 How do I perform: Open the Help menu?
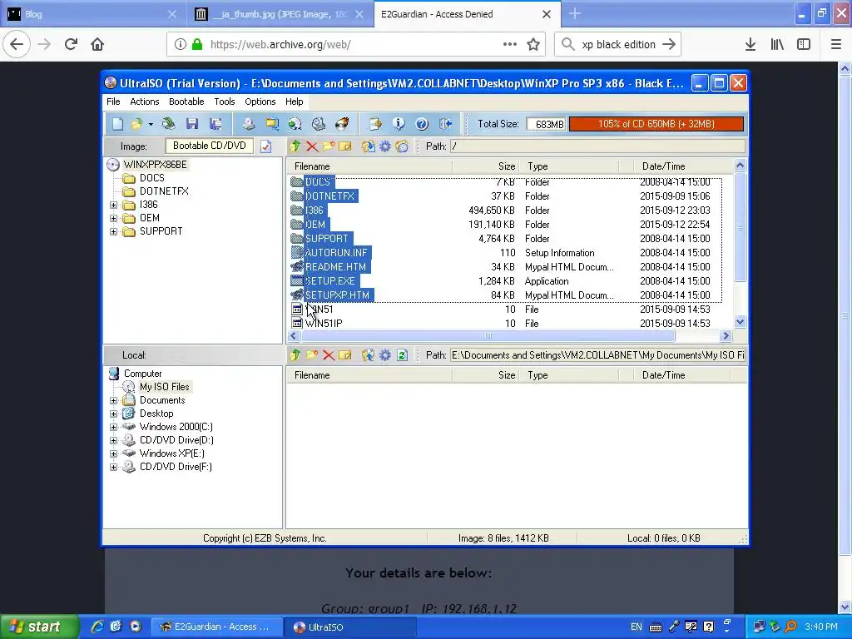(x=294, y=102)
